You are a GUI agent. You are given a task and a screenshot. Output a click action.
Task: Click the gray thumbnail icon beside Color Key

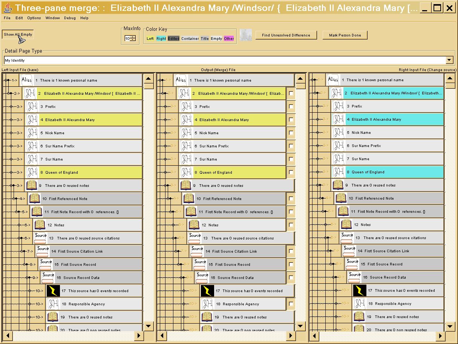(246, 35)
